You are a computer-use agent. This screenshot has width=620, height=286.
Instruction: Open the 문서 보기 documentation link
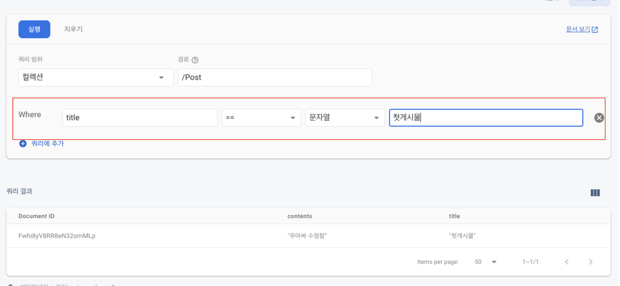point(578,29)
